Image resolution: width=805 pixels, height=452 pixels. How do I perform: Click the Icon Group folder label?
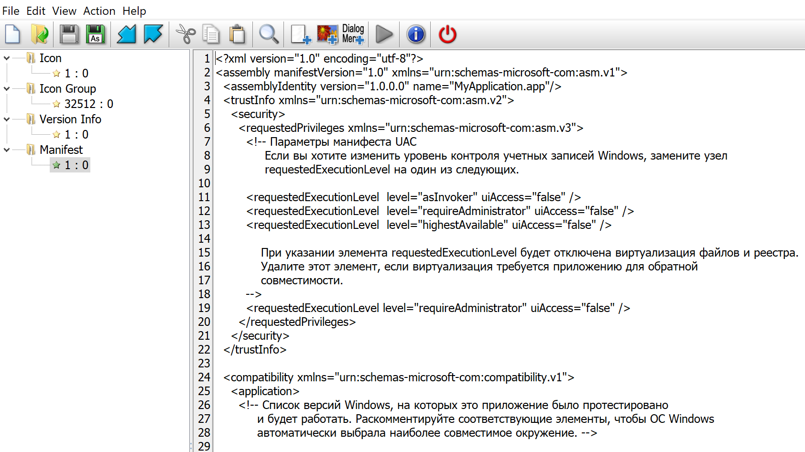pyautogui.click(x=67, y=89)
